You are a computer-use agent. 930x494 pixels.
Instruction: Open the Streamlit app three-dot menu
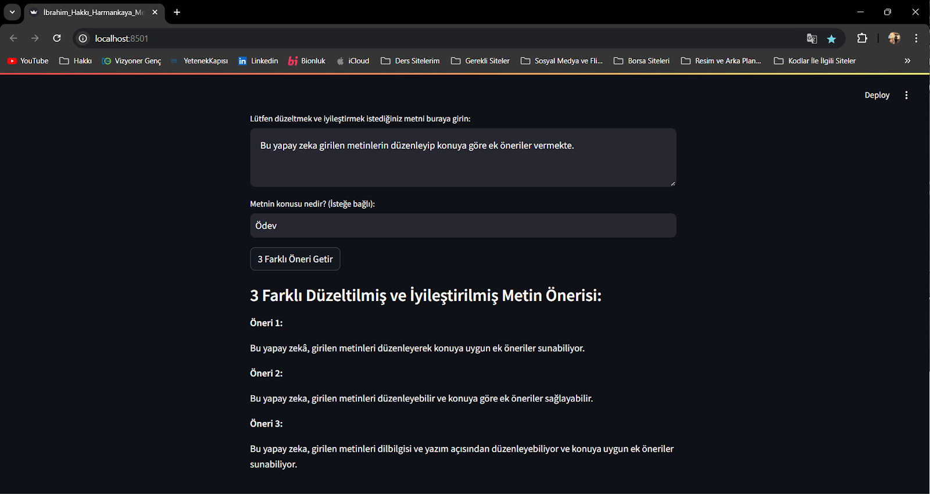tap(906, 95)
